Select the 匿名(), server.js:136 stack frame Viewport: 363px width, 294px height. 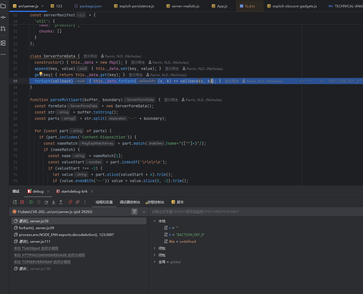coord(79,269)
